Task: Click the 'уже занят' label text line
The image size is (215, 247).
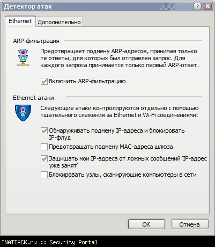Action: tap(63, 165)
